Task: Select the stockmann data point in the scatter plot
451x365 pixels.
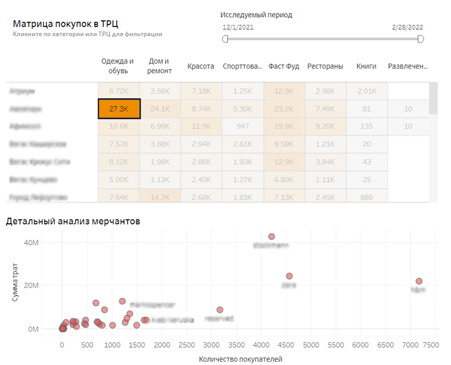Action: pyautogui.click(x=271, y=236)
